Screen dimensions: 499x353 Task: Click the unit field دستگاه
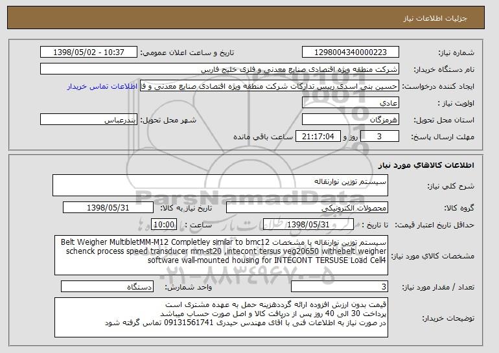(x=107, y=287)
